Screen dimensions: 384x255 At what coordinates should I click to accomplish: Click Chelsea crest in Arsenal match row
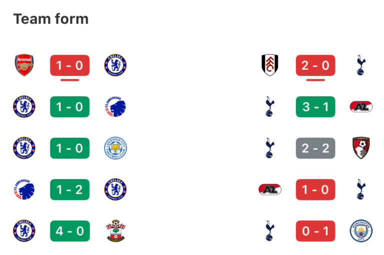(115, 65)
